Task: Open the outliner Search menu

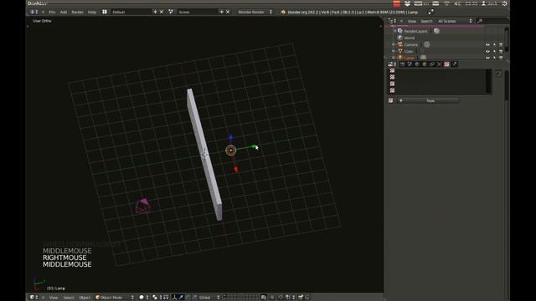Action: click(x=426, y=21)
